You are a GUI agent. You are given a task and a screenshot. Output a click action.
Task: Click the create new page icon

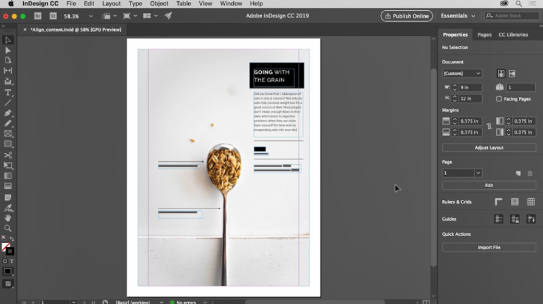click(x=518, y=173)
